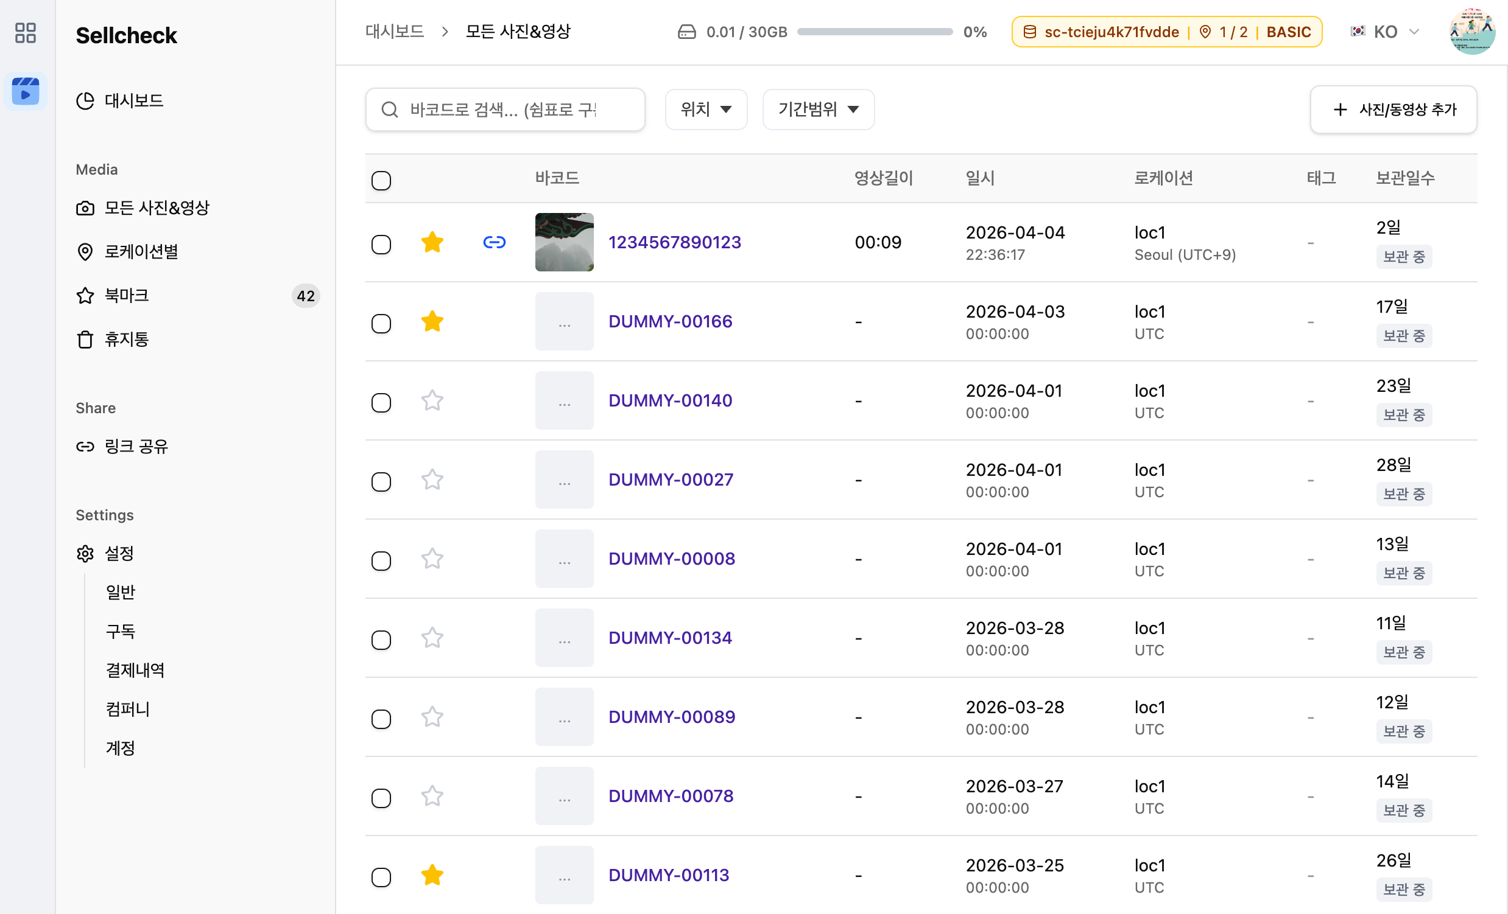
Task: Open the dashboard grid icon at top left
Action: 25,33
